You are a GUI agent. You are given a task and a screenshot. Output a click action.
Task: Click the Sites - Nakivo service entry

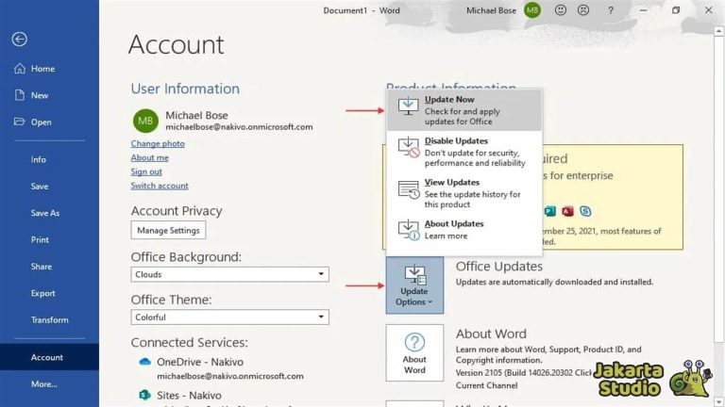pos(189,396)
